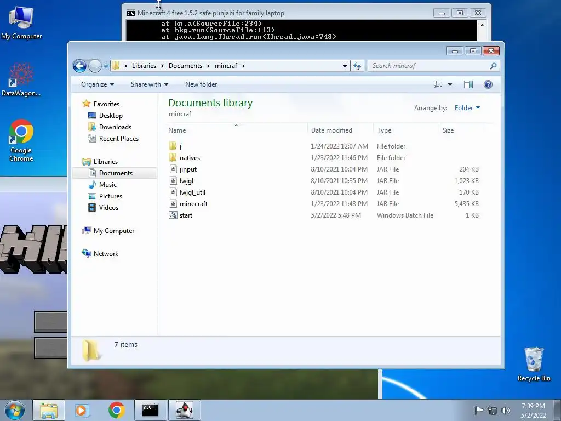Open Desktop in the navigation pane
The width and height of the screenshot is (561, 421).
tap(111, 116)
